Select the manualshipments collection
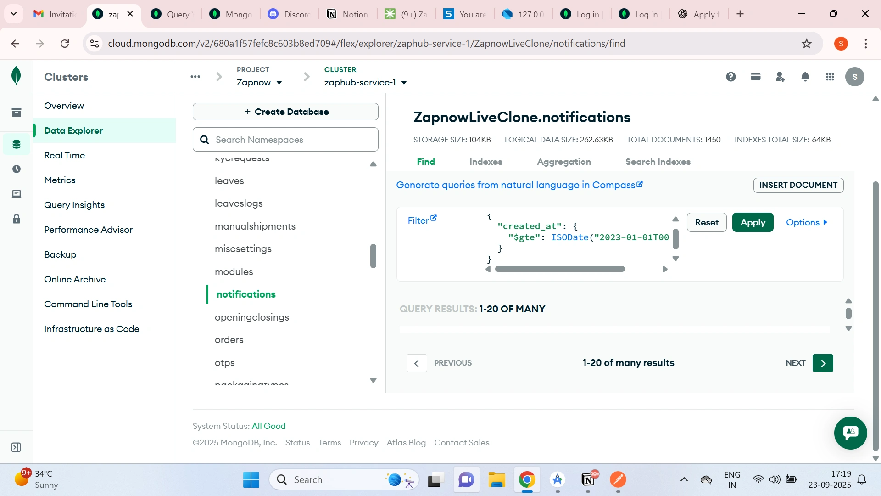Screen dimensions: 881x496 tap(255, 226)
